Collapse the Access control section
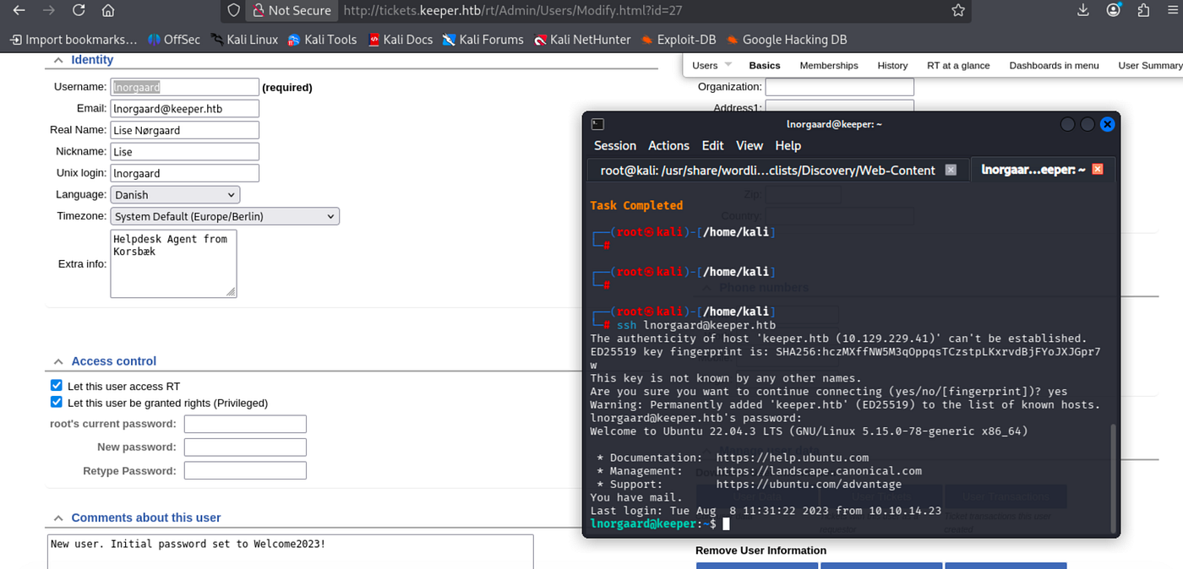1183x569 pixels. tap(58, 361)
